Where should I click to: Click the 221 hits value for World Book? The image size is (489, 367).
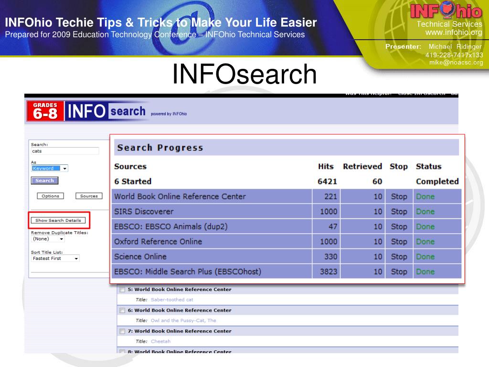331,196
